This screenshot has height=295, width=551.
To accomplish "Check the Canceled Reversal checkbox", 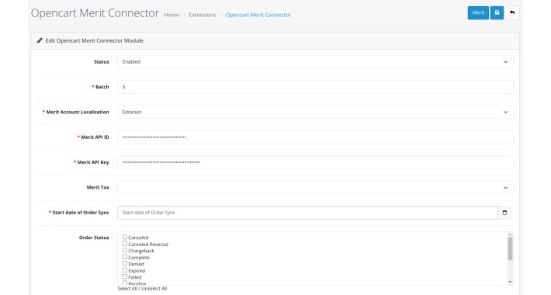I will (125, 244).
